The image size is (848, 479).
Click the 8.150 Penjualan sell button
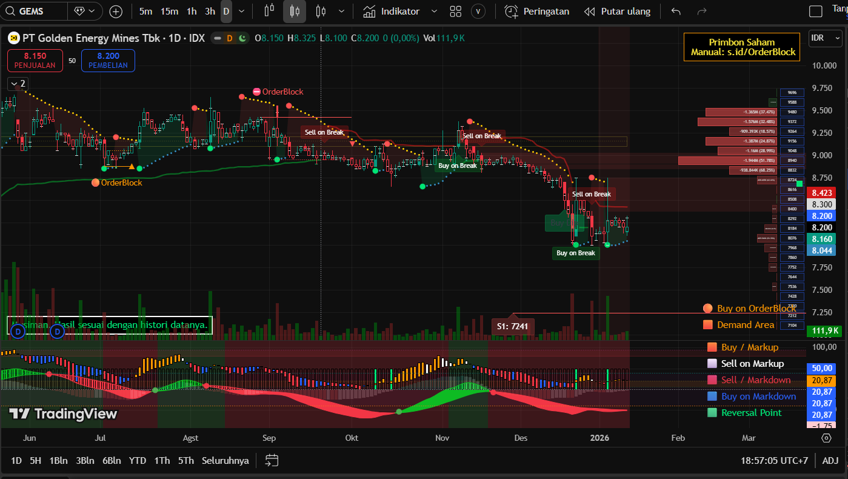(35, 61)
